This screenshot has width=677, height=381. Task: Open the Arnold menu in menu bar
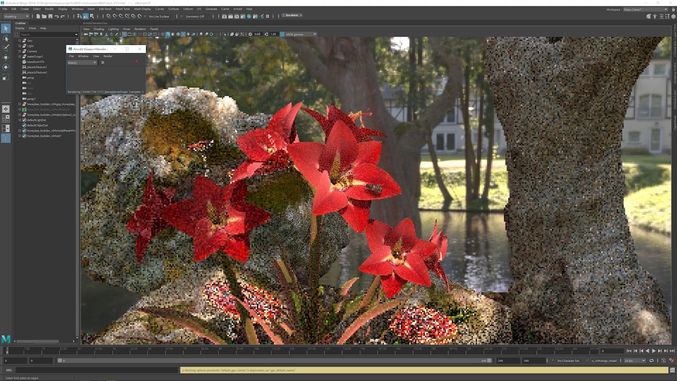tap(237, 9)
